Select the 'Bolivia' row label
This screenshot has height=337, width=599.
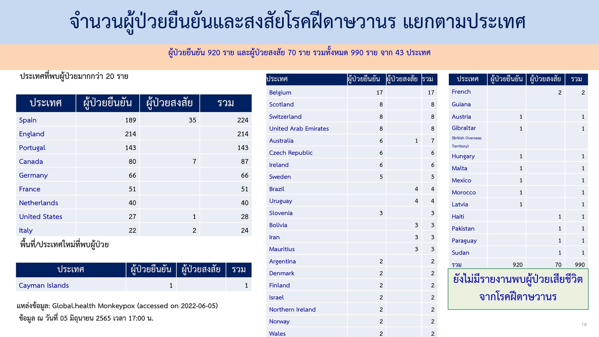[x=278, y=225]
